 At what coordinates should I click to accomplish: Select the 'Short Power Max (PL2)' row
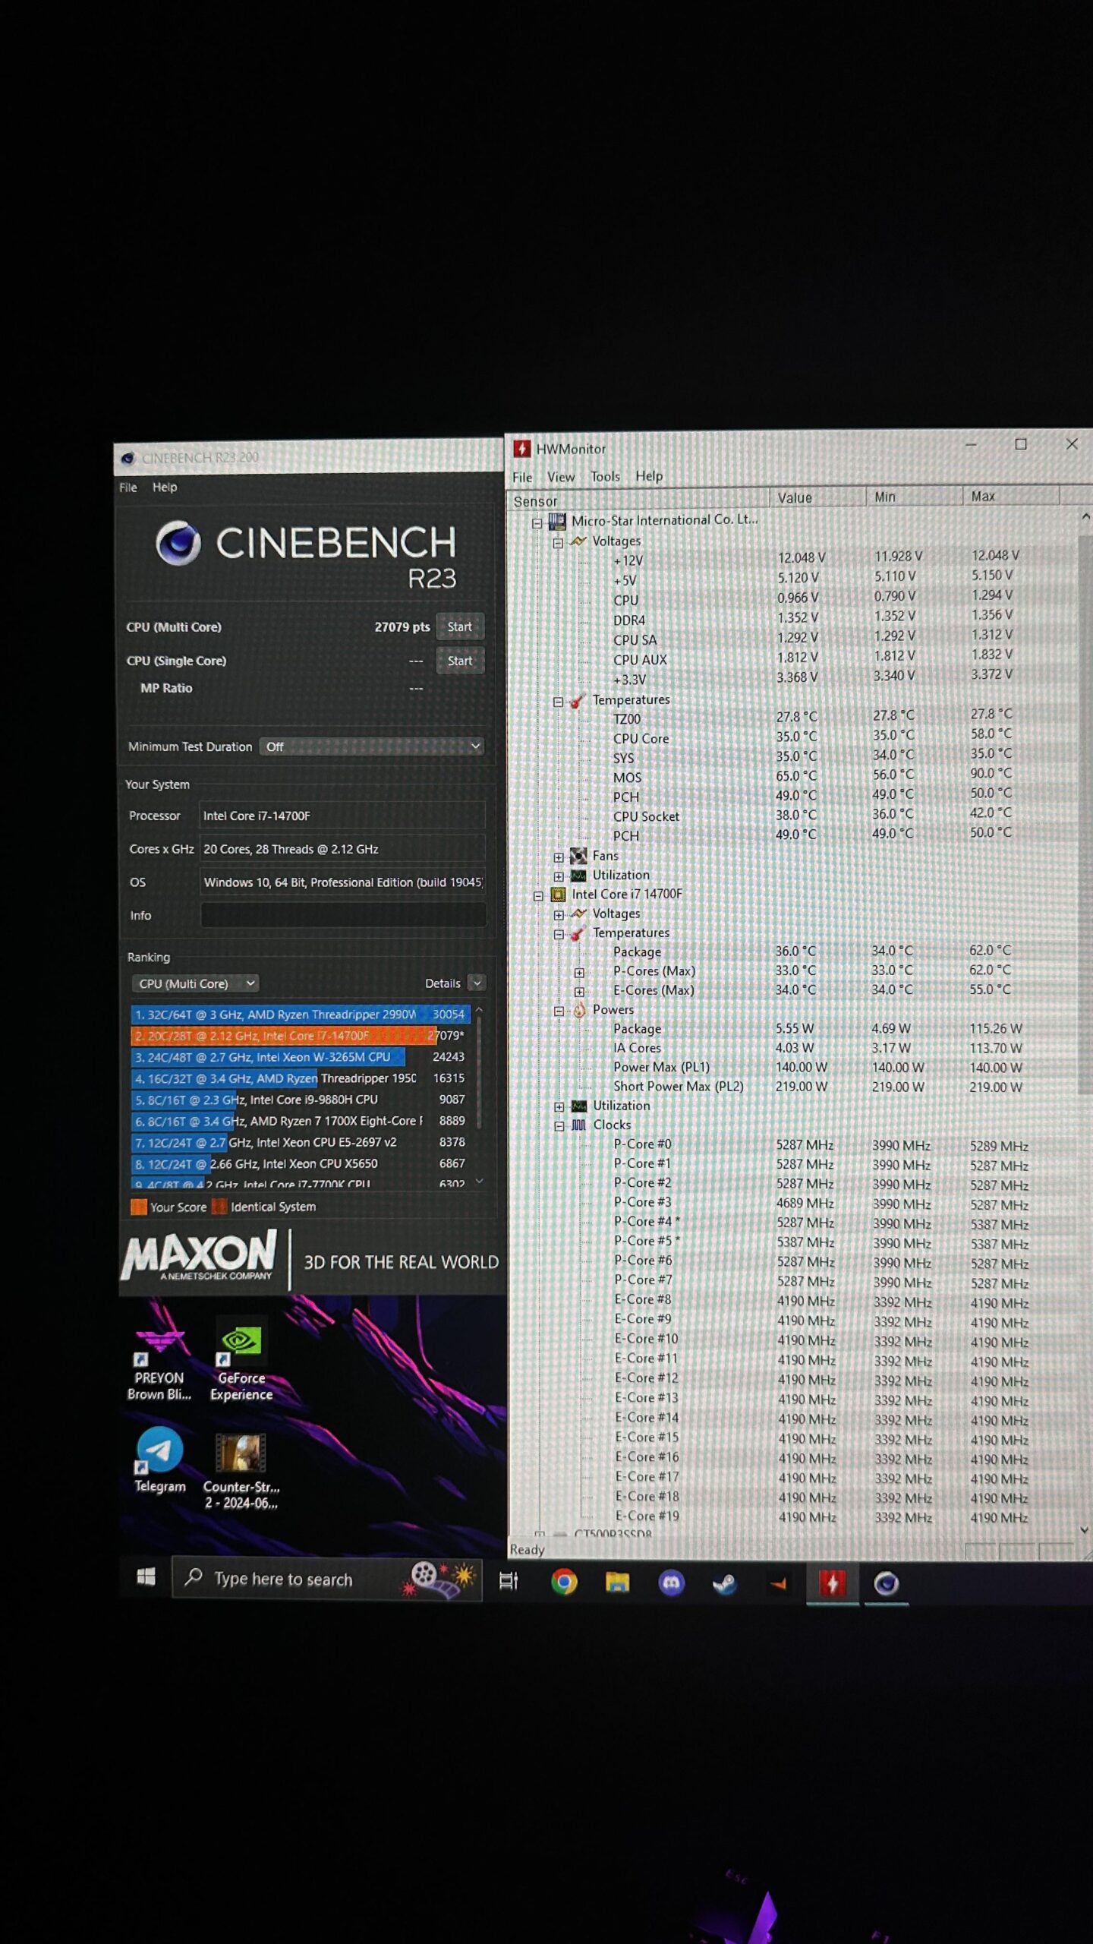click(818, 1087)
